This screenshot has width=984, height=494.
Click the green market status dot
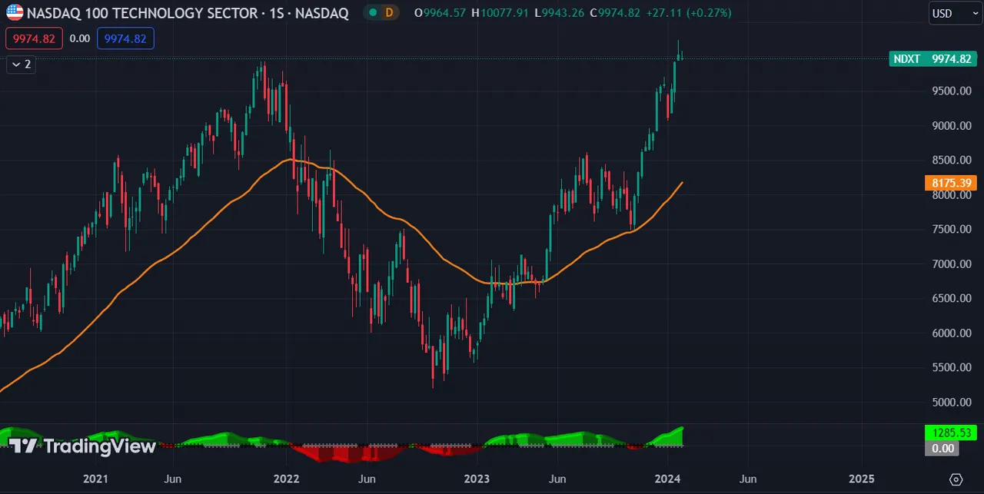click(x=372, y=13)
